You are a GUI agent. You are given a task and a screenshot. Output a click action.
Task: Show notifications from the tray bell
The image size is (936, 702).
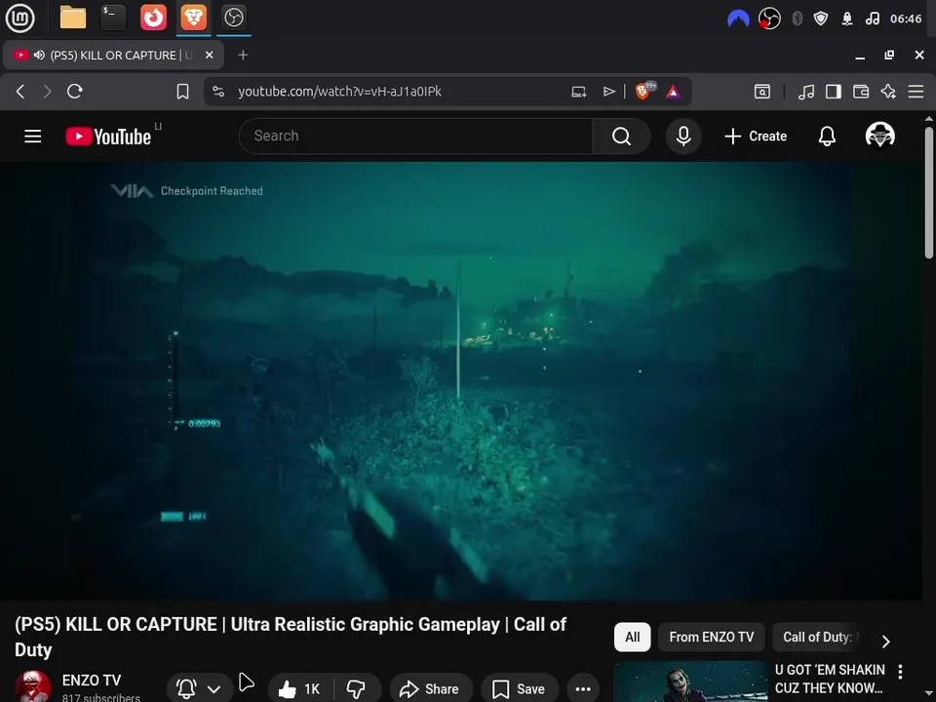pos(846,19)
